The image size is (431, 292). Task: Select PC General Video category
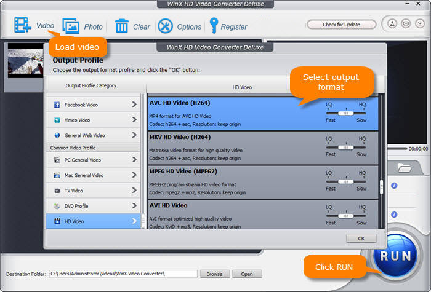click(93, 160)
